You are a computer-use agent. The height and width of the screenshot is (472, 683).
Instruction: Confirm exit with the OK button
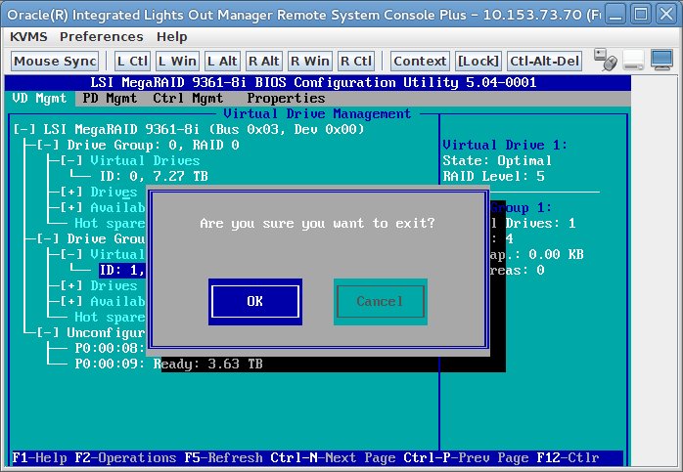pos(254,301)
